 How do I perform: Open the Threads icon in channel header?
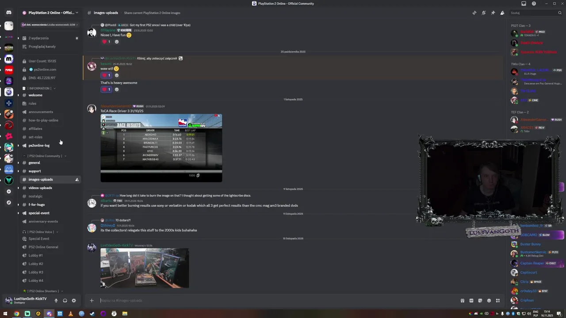[x=474, y=13]
